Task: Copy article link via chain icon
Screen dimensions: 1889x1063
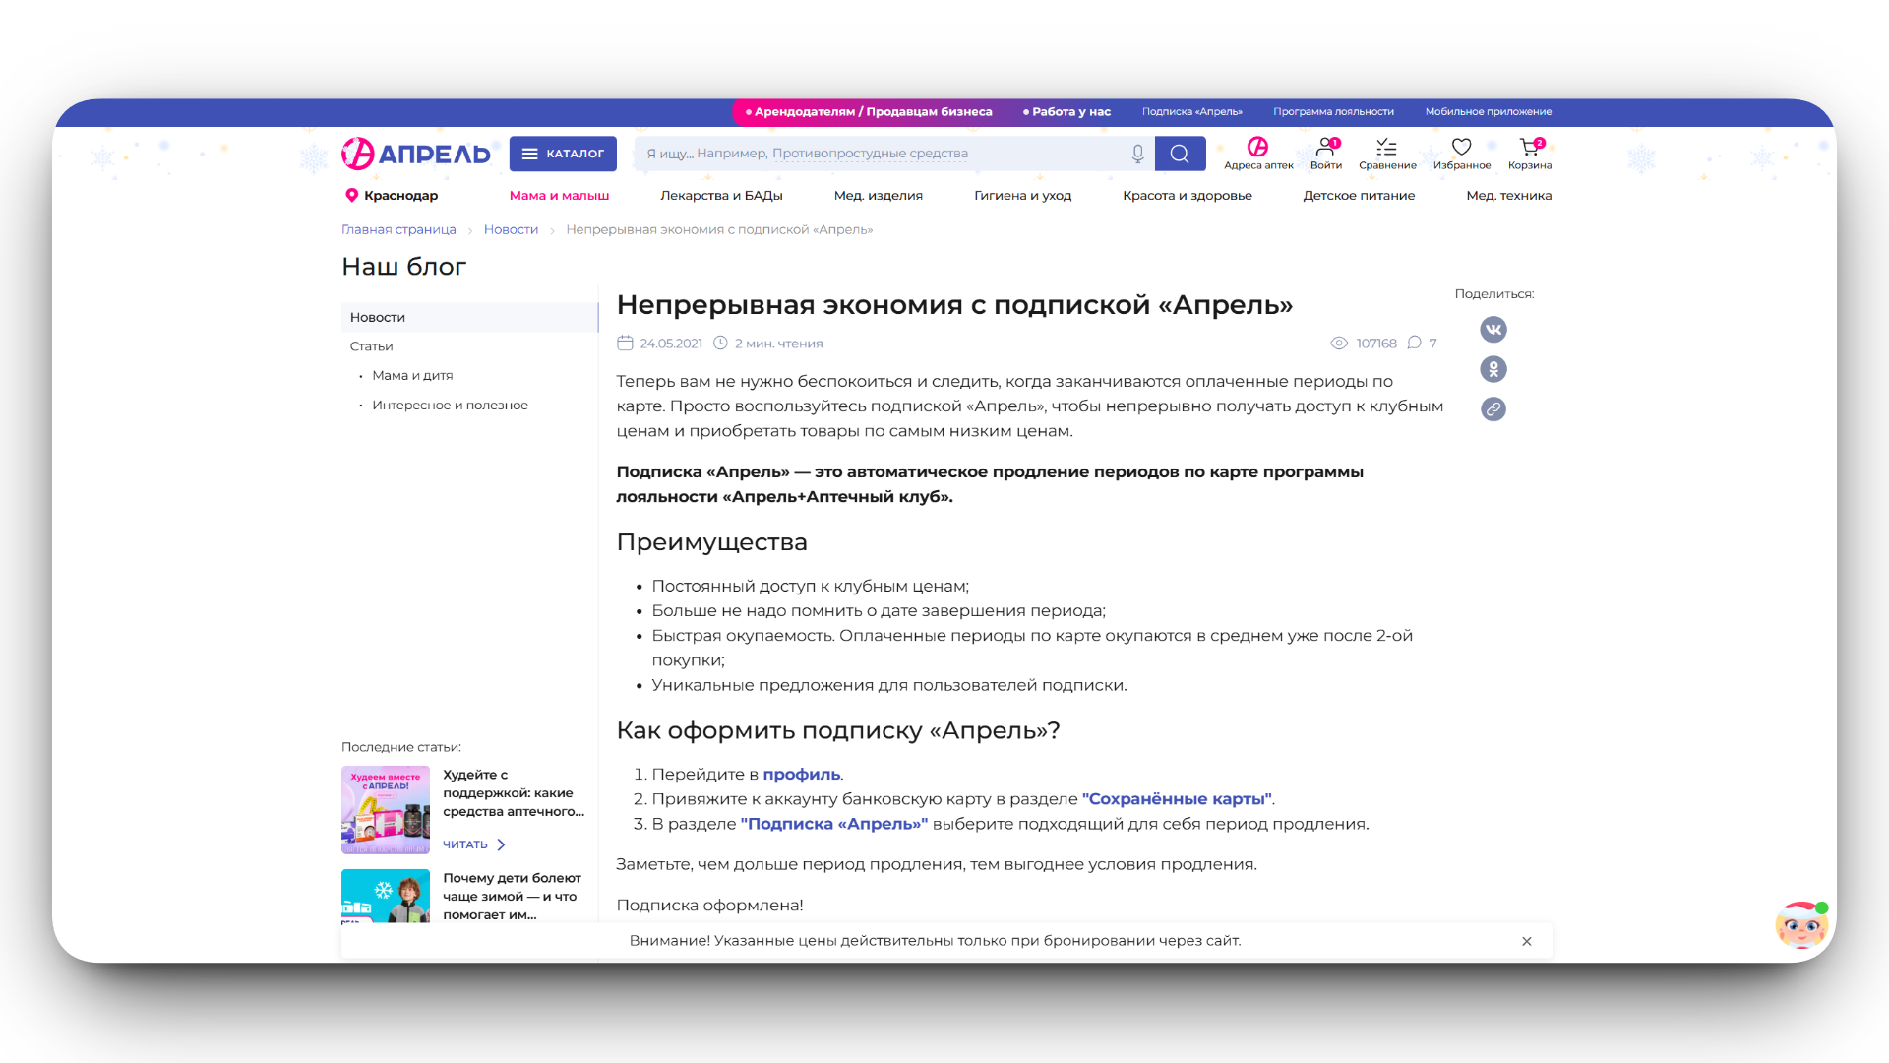Action: coord(1493,408)
